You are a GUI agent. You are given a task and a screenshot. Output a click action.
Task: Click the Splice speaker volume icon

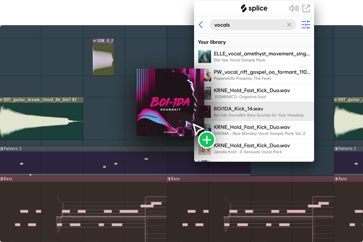293,9
